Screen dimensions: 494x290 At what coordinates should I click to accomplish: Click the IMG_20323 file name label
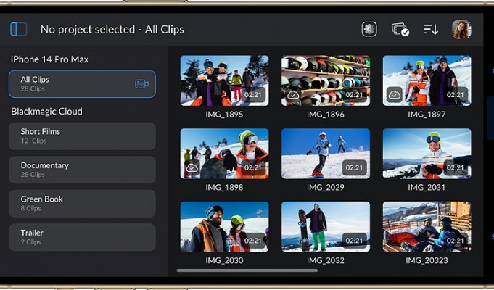coord(427,260)
